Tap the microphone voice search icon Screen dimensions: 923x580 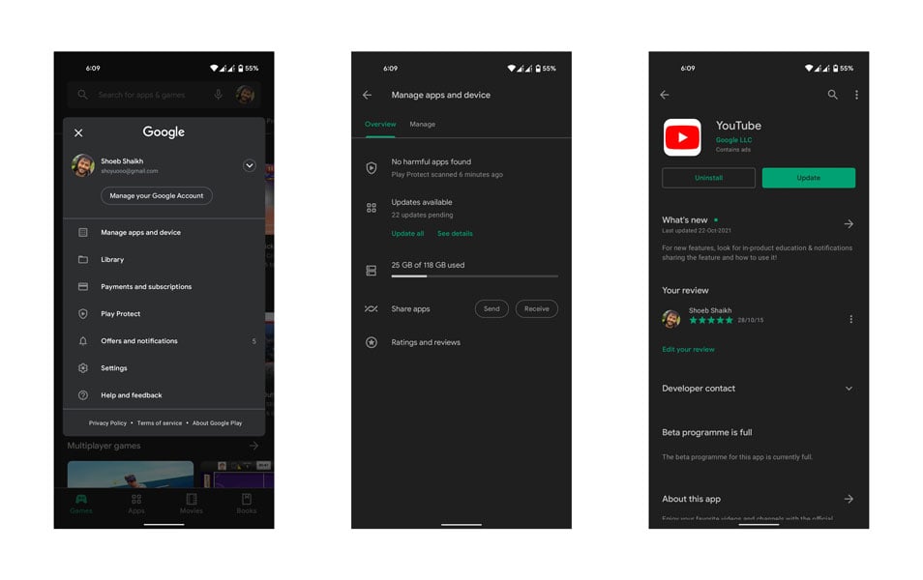[x=219, y=95]
